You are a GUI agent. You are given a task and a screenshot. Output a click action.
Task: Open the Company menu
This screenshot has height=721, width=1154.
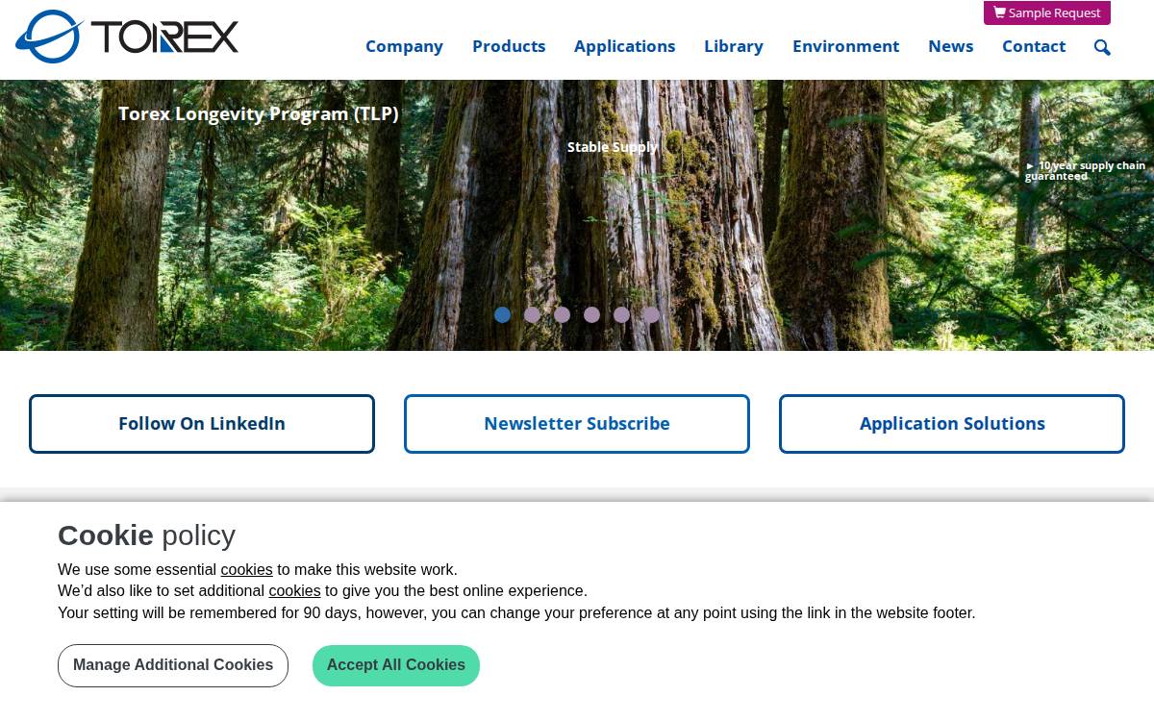pos(404,46)
